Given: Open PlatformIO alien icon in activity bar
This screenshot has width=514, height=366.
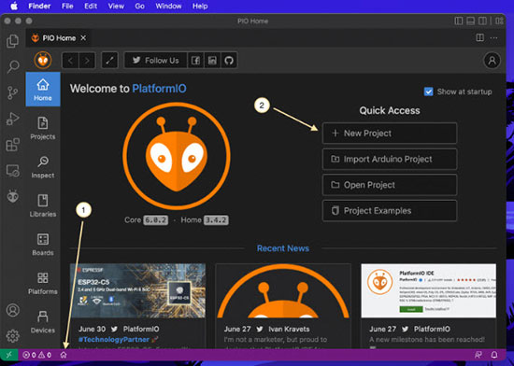Looking at the screenshot, I should [x=13, y=196].
